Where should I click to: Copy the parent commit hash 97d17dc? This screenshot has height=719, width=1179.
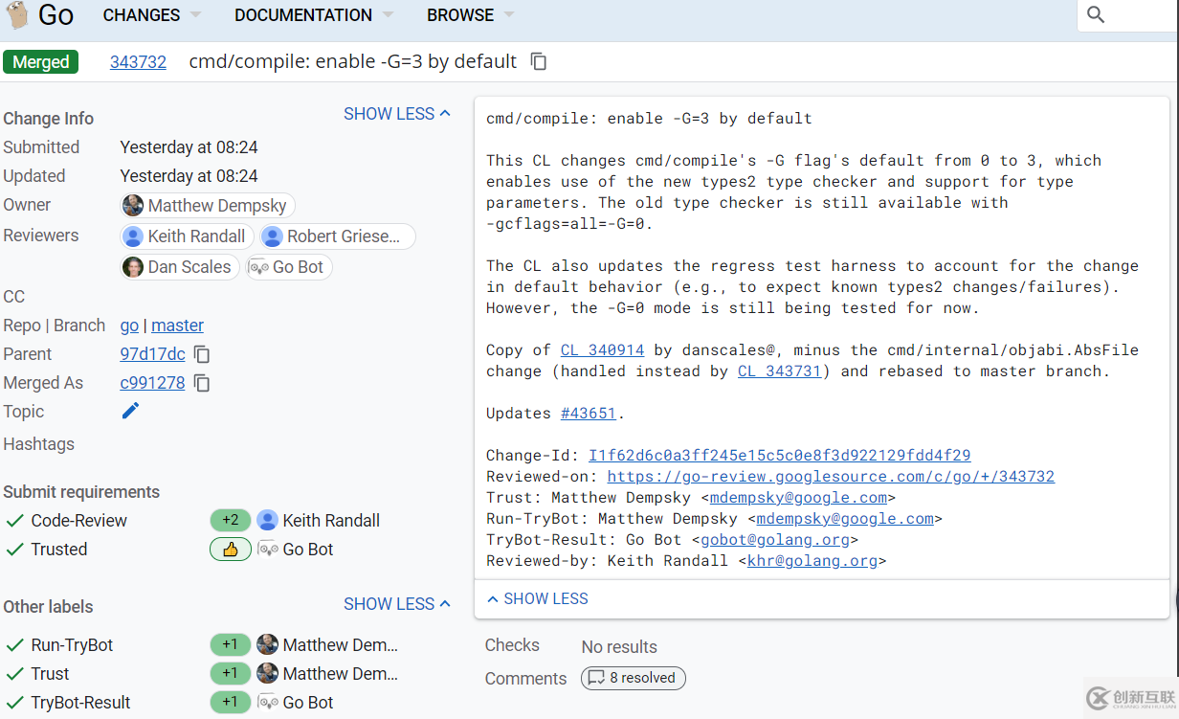202,354
